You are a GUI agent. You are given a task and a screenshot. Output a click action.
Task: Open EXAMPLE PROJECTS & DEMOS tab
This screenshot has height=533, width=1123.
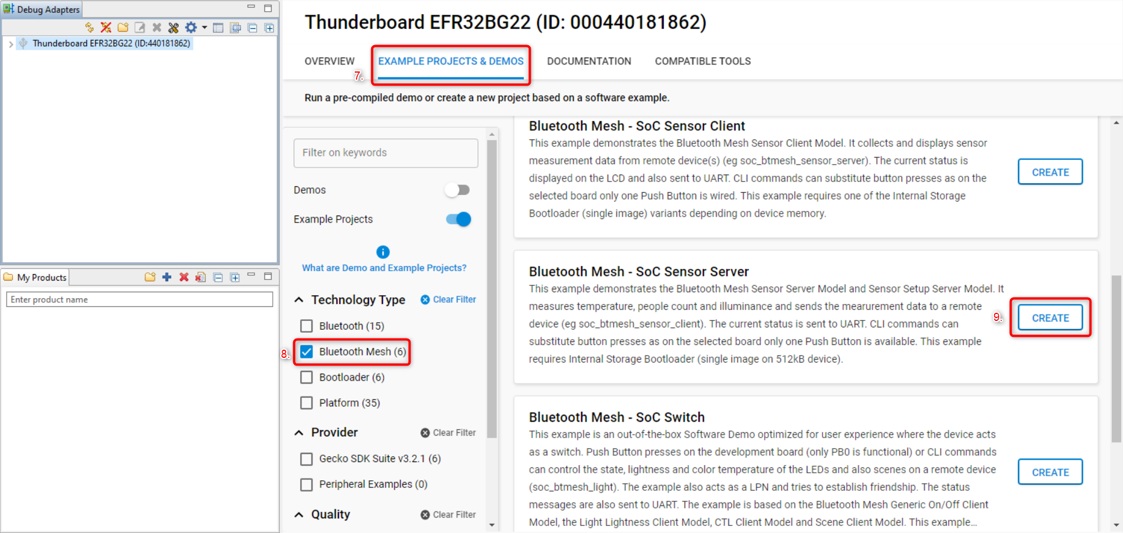451,61
